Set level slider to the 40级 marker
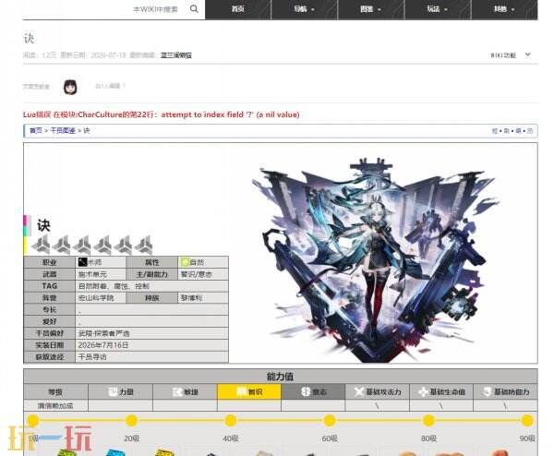Image resolution: width=554 pixels, height=456 pixels. point(230,420)
